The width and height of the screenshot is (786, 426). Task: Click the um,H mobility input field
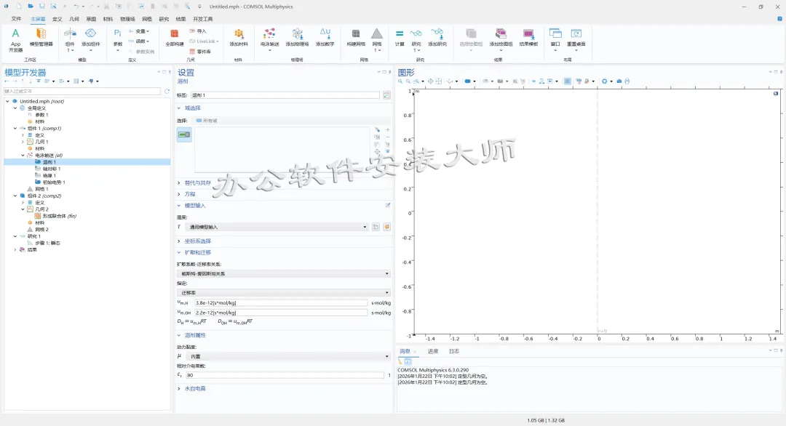[281, 303]
